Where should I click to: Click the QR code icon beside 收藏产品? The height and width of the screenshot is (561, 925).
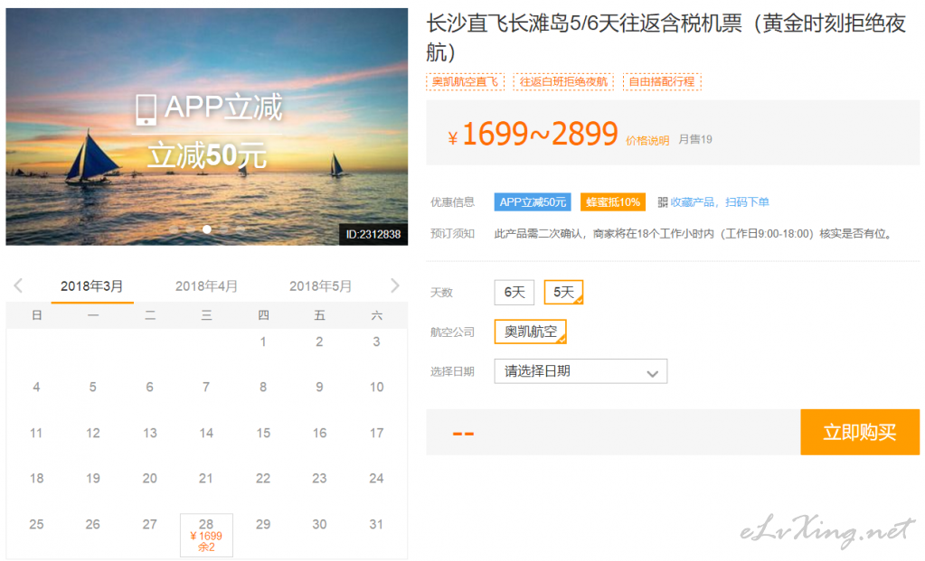click(663, 202)
